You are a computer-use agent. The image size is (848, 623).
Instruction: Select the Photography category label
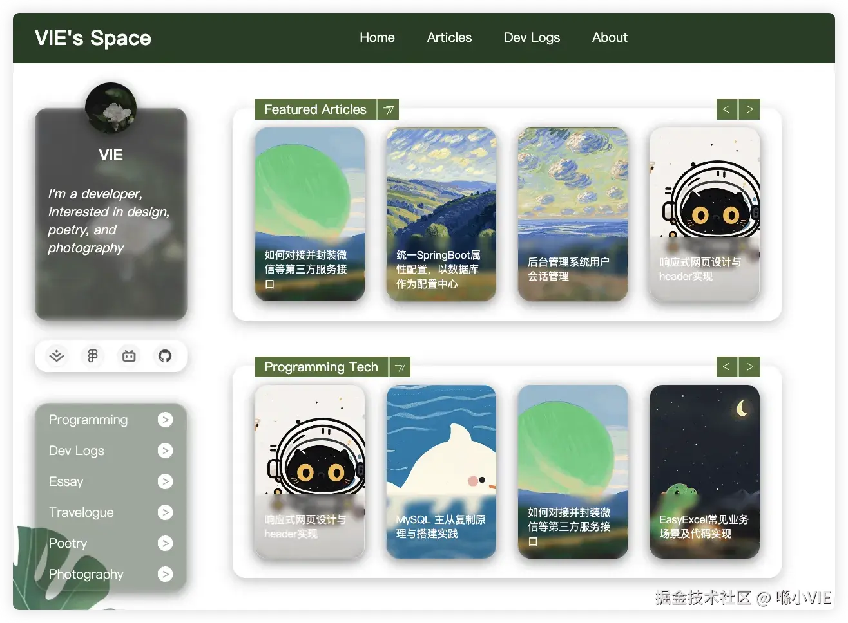(x=86, y=574)
